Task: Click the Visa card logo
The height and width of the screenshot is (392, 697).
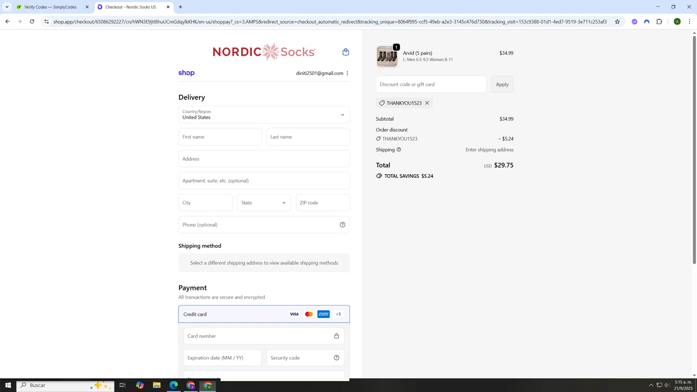Action: (x=294, y=314)
